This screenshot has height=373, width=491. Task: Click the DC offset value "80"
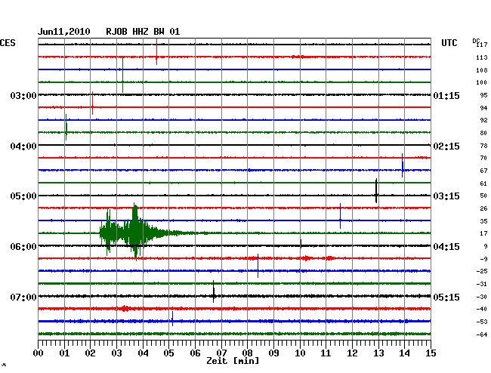point(483,133)
